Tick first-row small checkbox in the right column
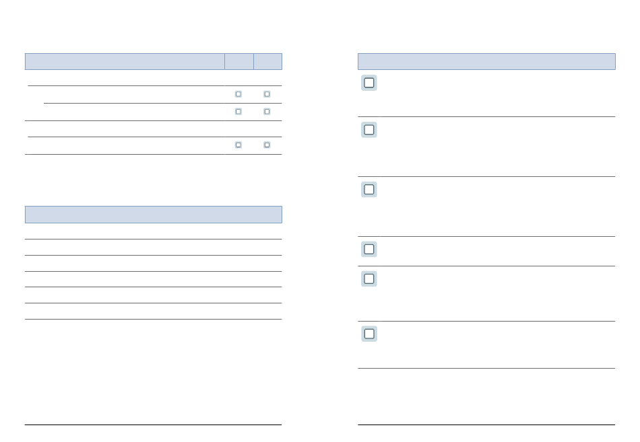The height and width of the screenshot is (442, 640). 267,94
